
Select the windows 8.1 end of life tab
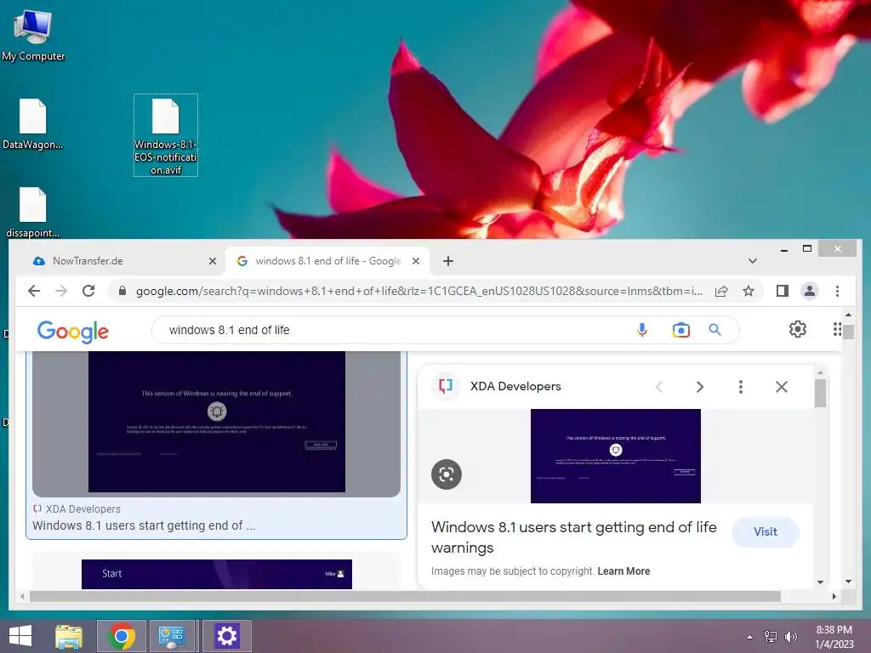tap(327, 261)
